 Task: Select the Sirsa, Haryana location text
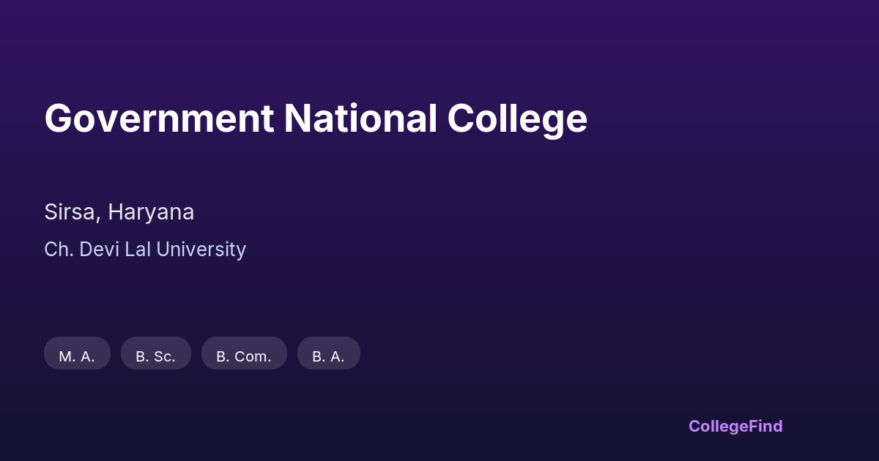(x=119, y=212)
